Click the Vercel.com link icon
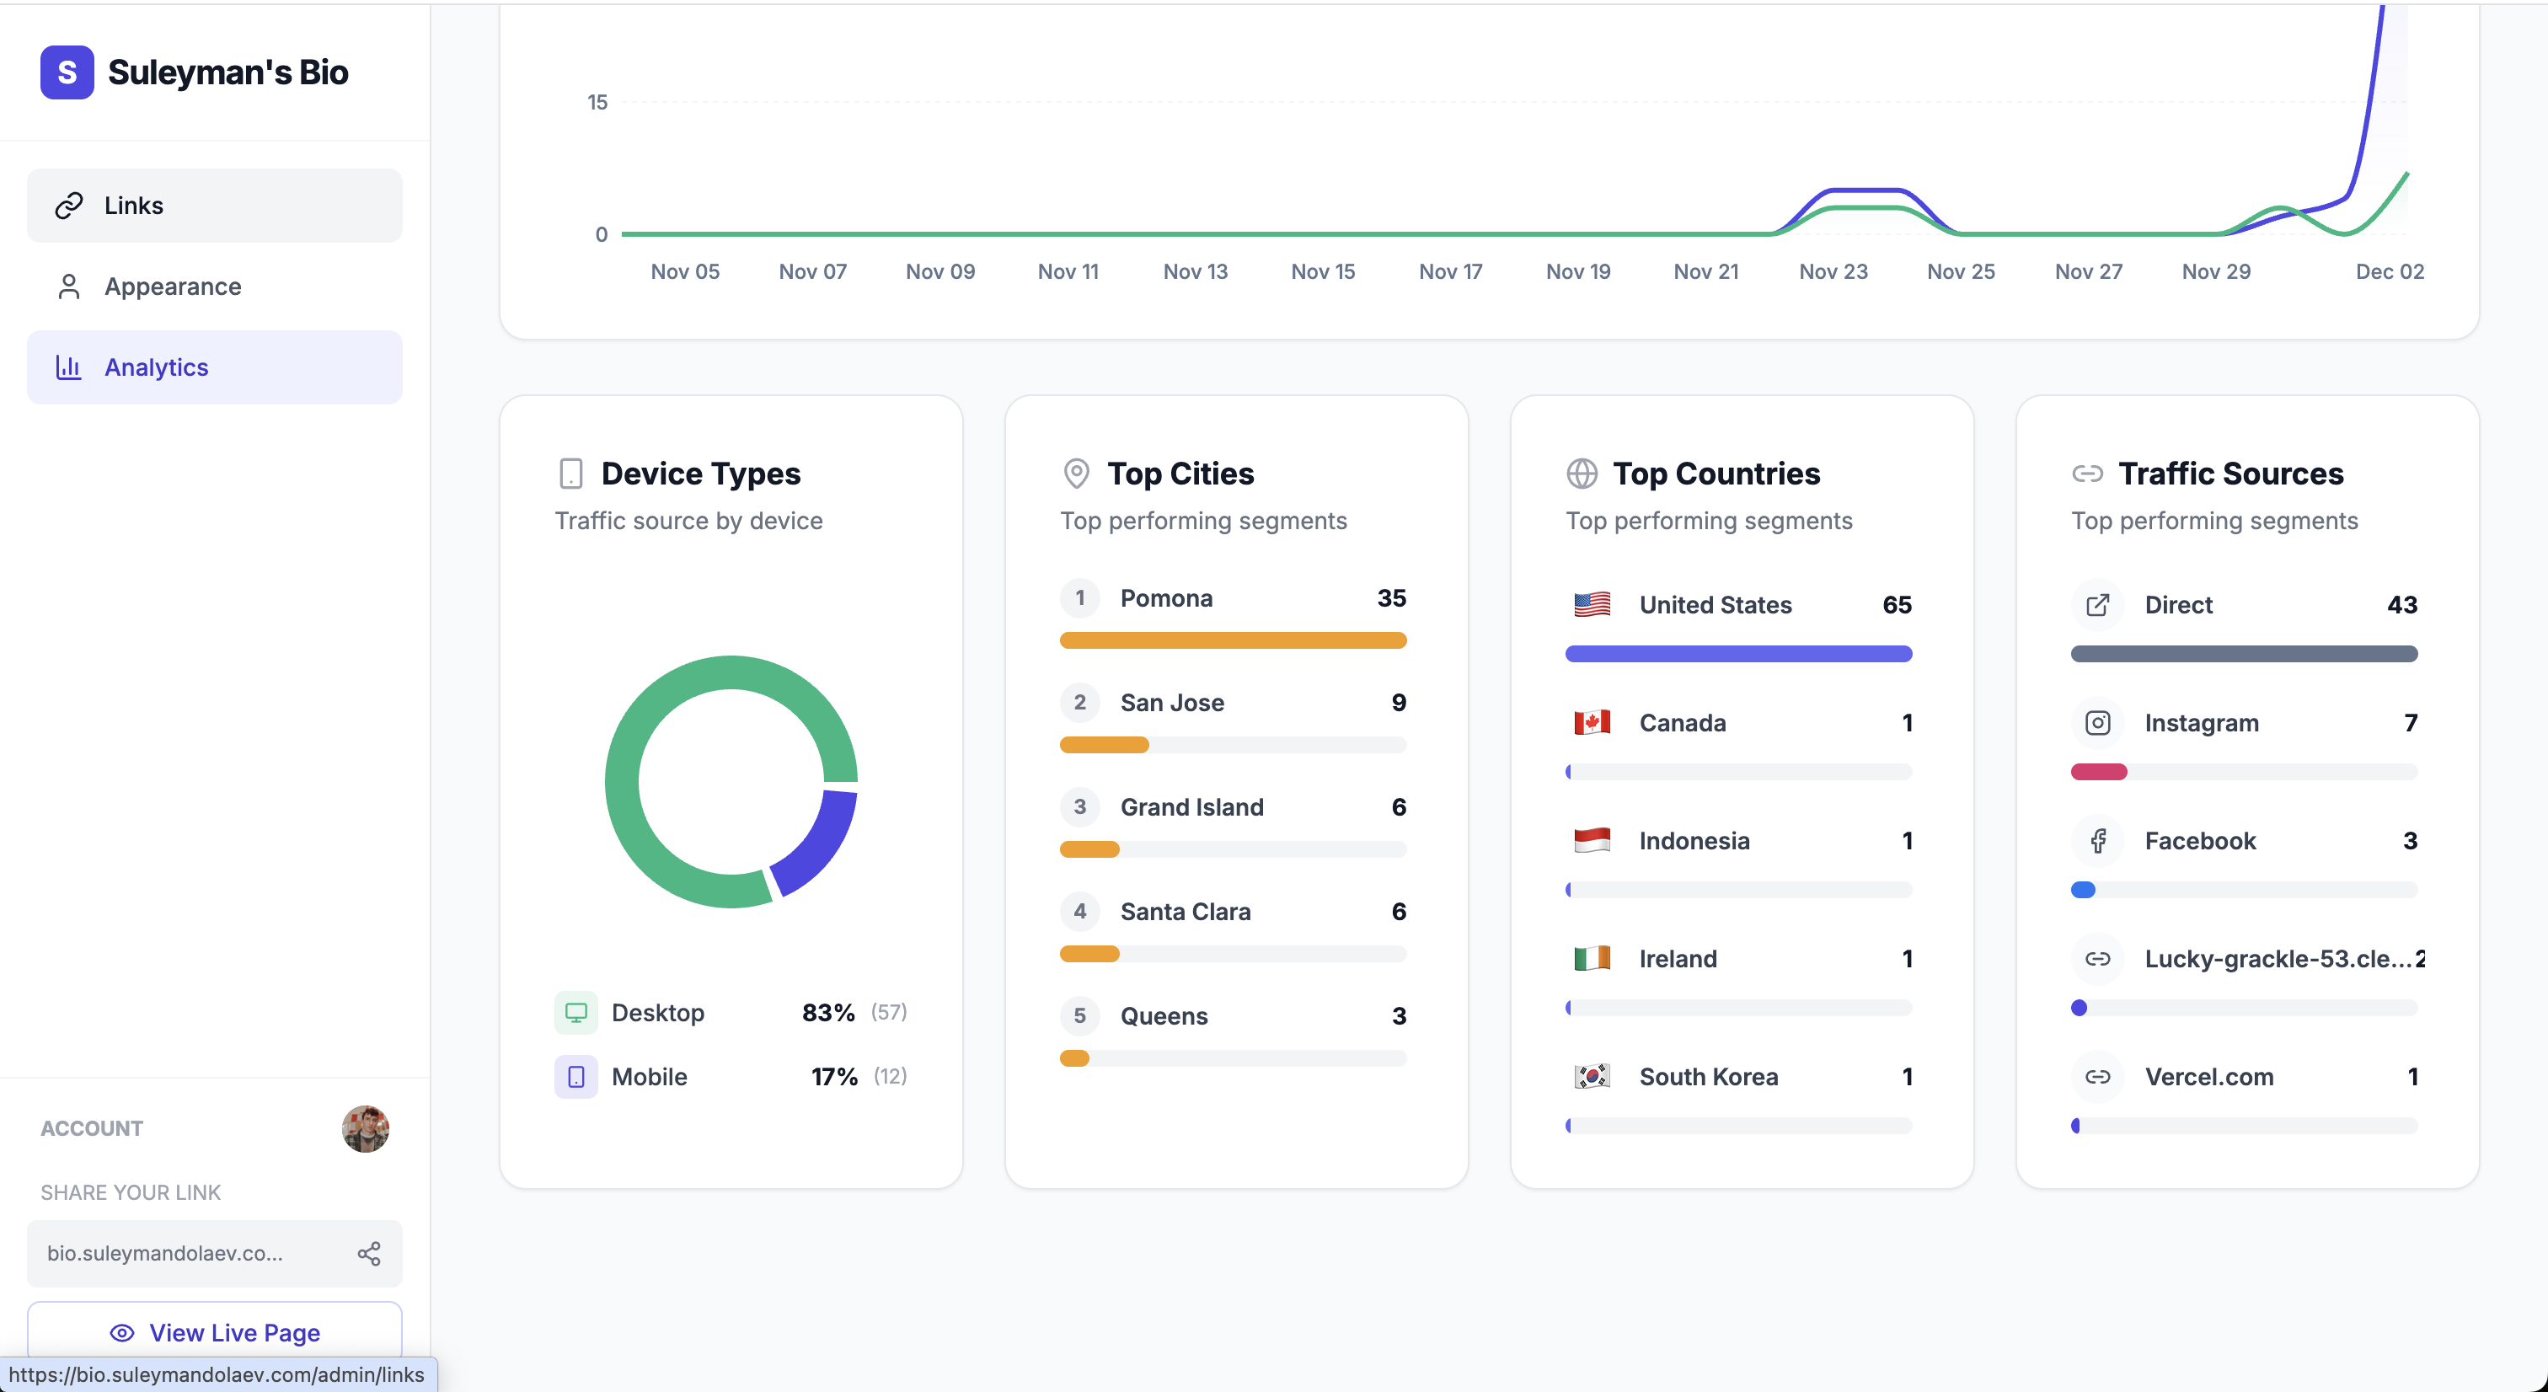Viewport: 2548px width, 1392px height. tap(2097, 1076)
